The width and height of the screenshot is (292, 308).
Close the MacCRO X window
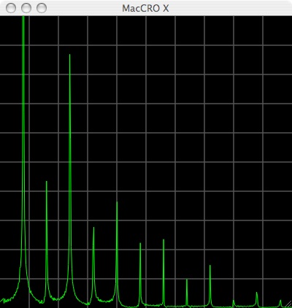(x=11, y=8)
